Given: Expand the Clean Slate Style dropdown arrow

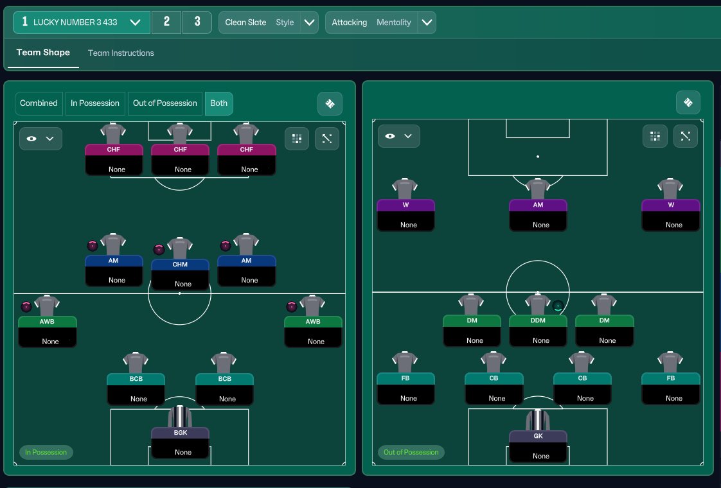Looking at the screenshot, I should tap(310, 22).
